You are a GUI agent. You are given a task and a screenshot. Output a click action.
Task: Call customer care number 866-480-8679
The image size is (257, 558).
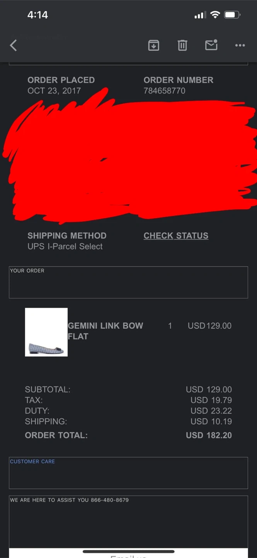coord(110,500)
